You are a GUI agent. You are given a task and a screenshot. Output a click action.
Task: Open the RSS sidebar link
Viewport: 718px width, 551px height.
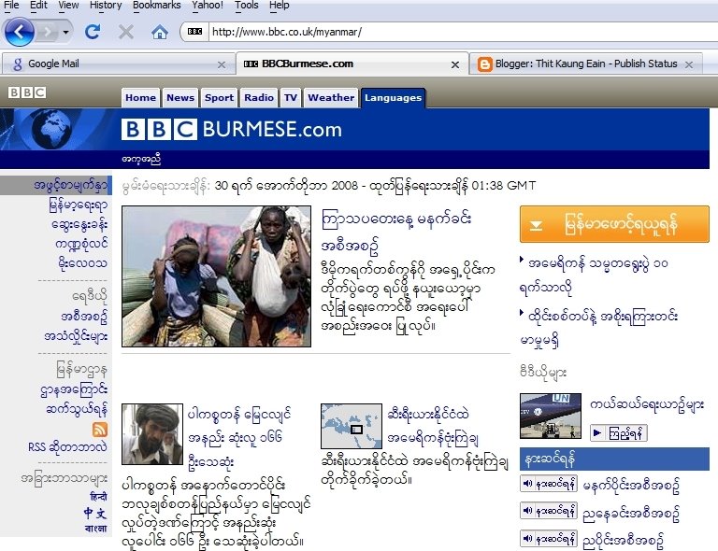67,446
